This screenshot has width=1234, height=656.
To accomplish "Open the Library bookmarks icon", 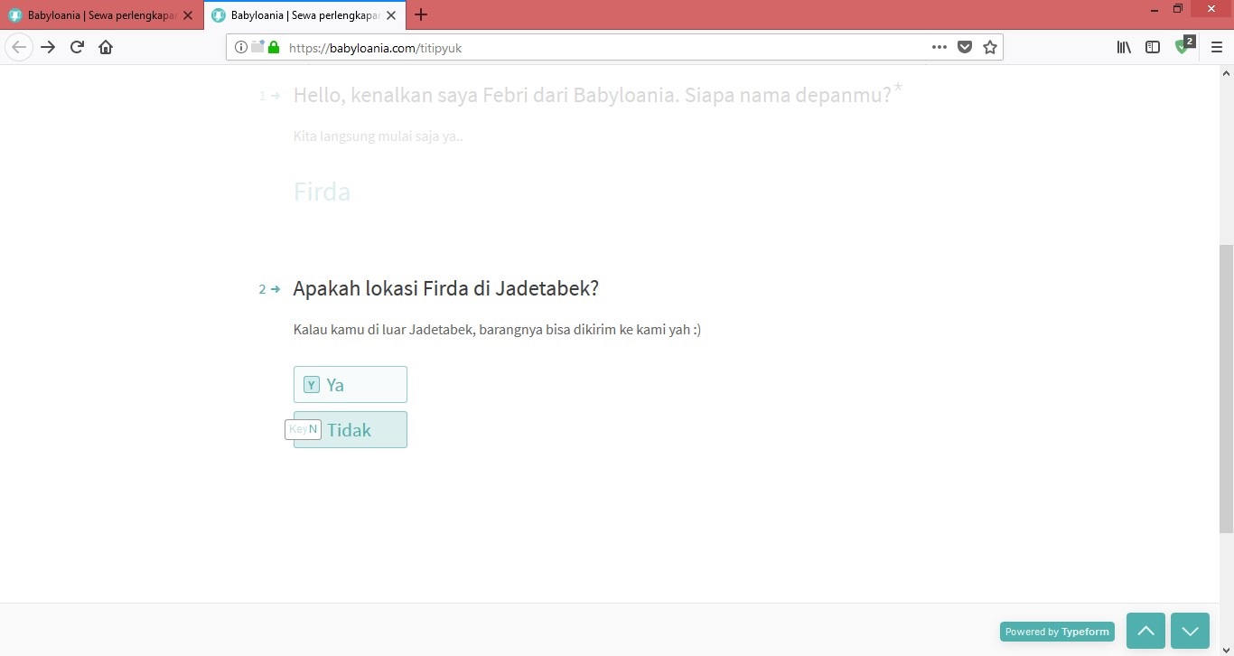I will point(1124,47).
